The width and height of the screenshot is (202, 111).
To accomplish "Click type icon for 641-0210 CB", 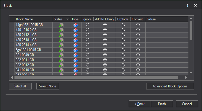I will tap(76, 70).
